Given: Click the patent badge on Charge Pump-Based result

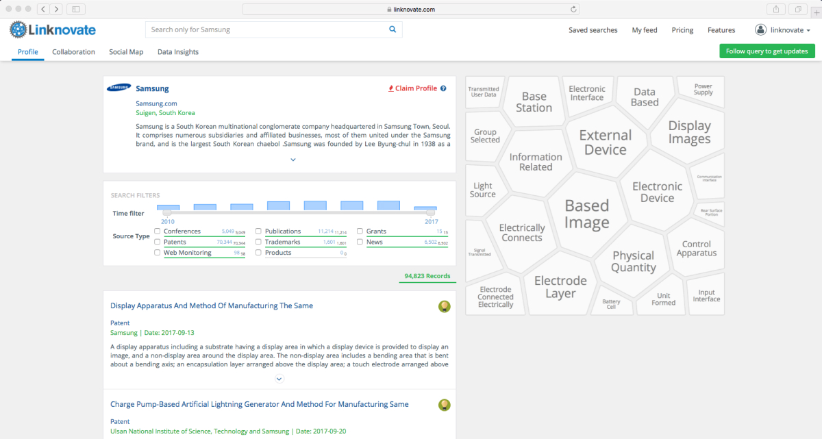Looking at the screenshot, I should click(x=444, y=405).
